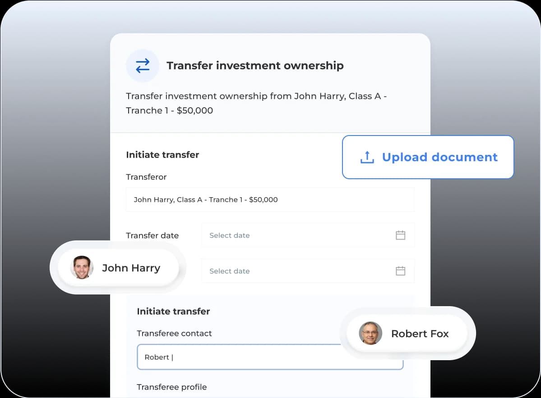Click the 'Transferor' field label
Image resolution: width=541 pixels, height=398 pixels.
coord(146,177)
